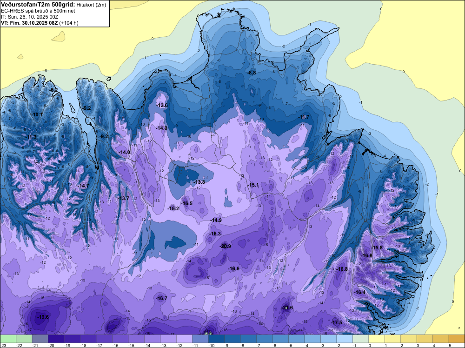Screen dimensions: 465x348
Task: Click the -6.2 temperature label
Action: click(53, 90)
